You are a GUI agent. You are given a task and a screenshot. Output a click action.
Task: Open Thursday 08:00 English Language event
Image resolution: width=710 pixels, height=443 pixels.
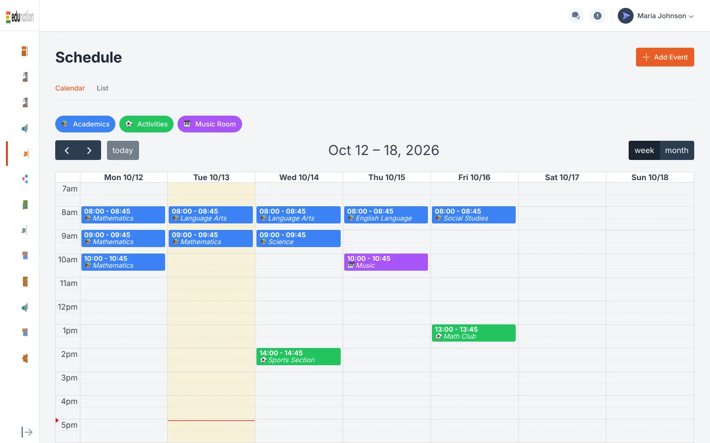click(386, 215)
